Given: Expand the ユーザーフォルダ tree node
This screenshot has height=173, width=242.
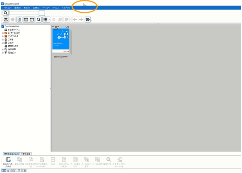Looking at the screenshot, I should [3, 33].
